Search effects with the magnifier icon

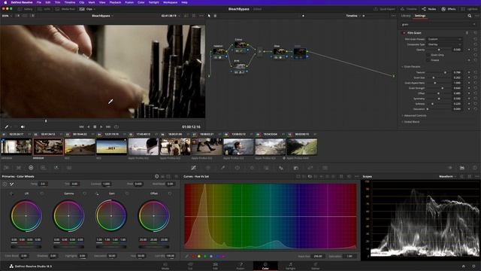[469, 16]
